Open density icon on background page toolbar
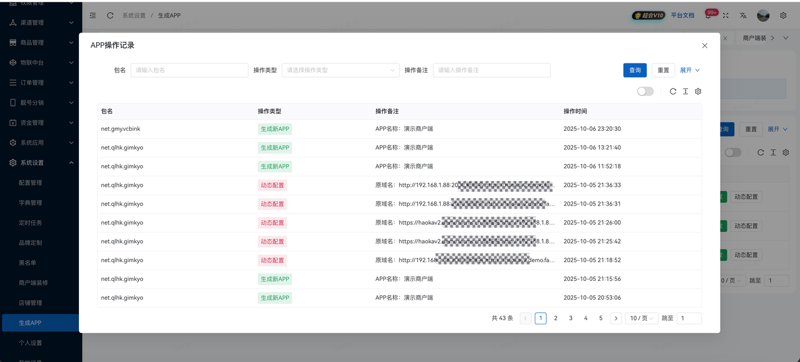 click(773, 152)
